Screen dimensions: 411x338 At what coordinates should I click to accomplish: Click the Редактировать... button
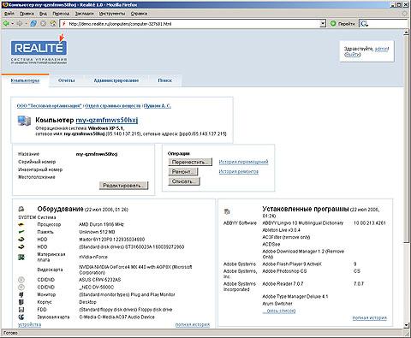[x=124, y=186]
